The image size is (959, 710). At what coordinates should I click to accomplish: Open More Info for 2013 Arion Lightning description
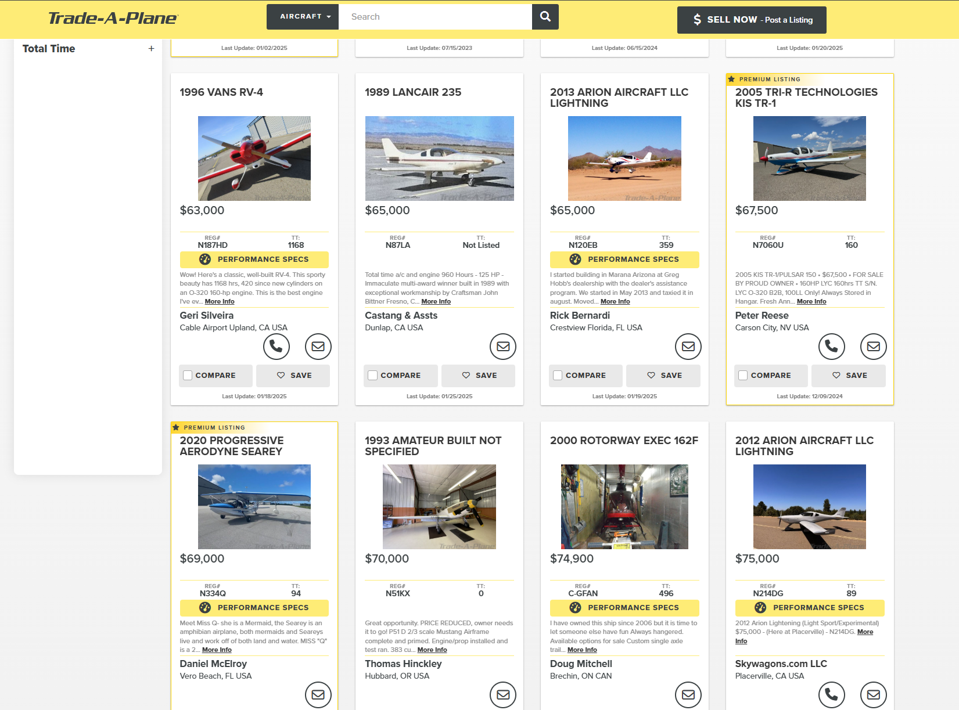615,302
